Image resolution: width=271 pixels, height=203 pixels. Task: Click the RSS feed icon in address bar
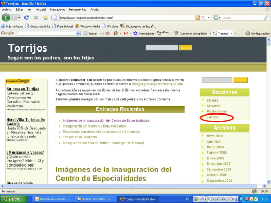coord(198,18)
